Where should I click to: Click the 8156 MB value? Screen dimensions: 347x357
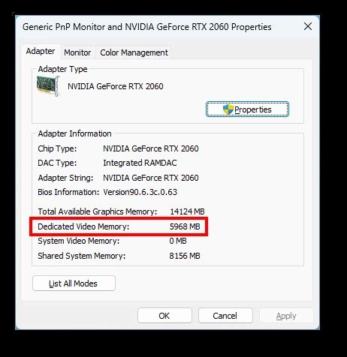point(185,256)
